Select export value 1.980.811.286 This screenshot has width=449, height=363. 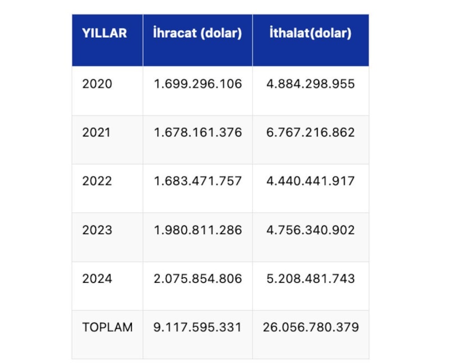(x=198, y=230)
